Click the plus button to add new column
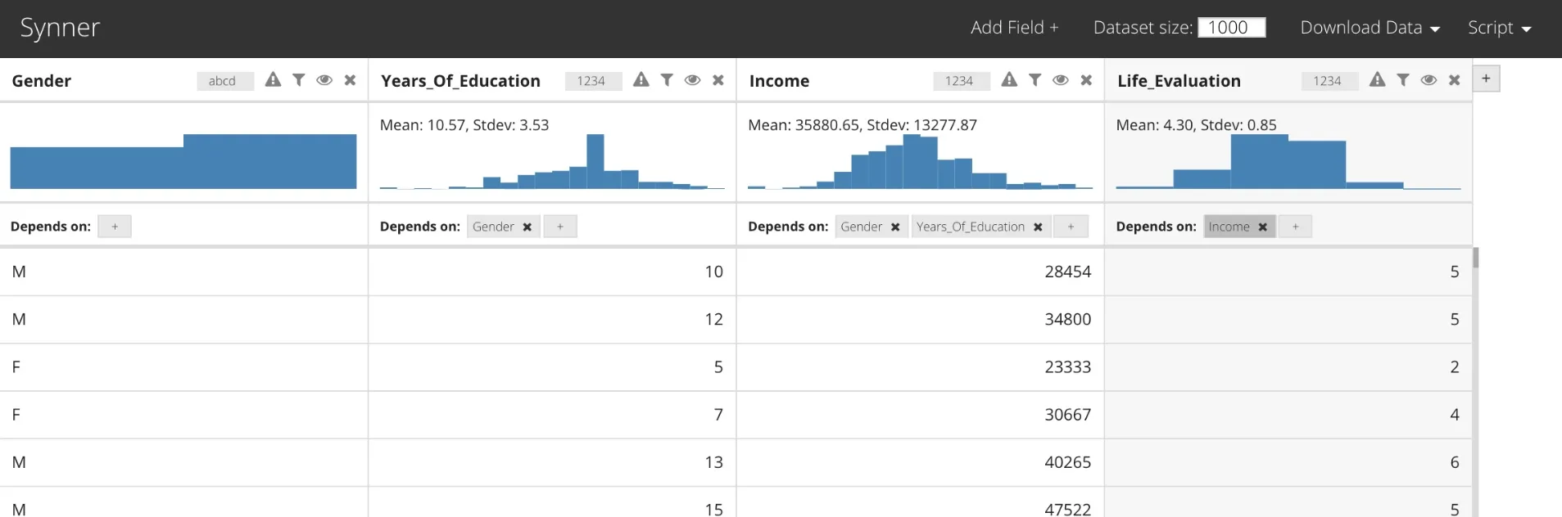Viewport: 1562px width, 517px height. (x=1486, y=79)
